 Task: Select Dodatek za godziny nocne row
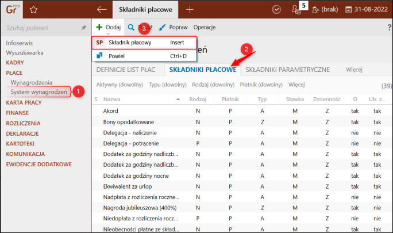point(242,175)
